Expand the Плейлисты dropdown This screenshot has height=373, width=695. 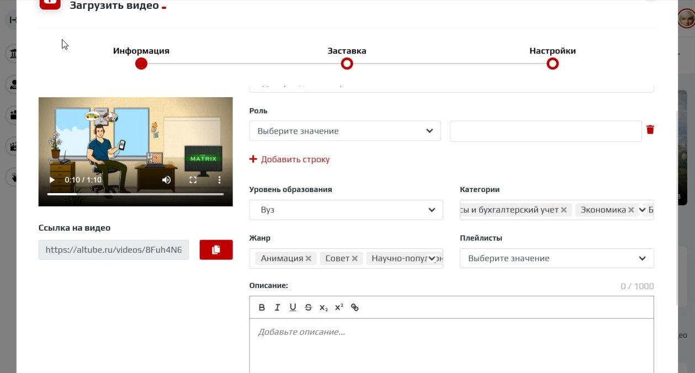coord(556,258)
